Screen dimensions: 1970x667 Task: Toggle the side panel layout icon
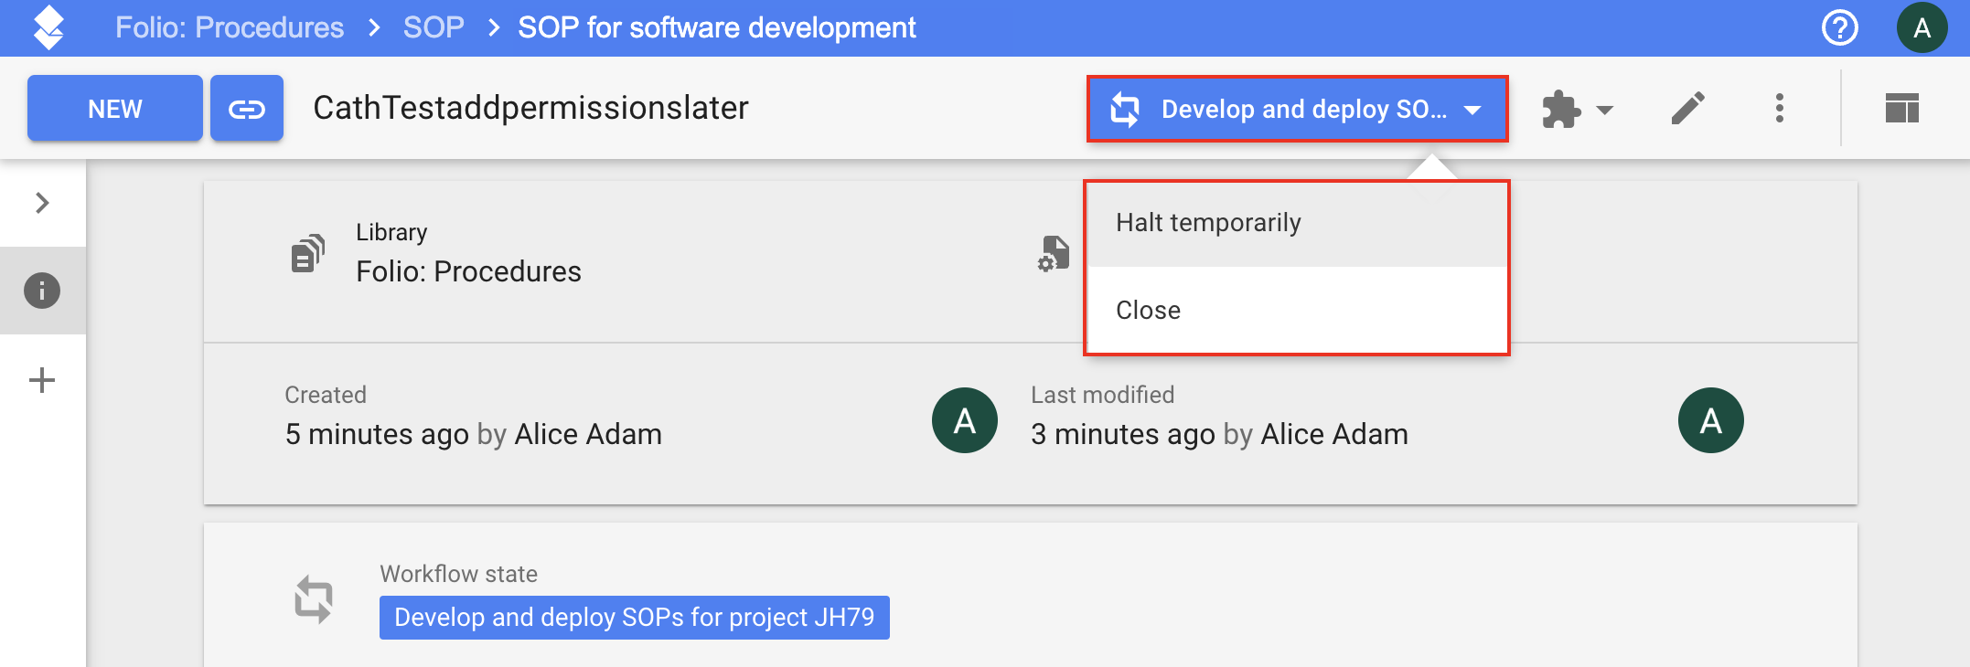[x=1901, y=108]
